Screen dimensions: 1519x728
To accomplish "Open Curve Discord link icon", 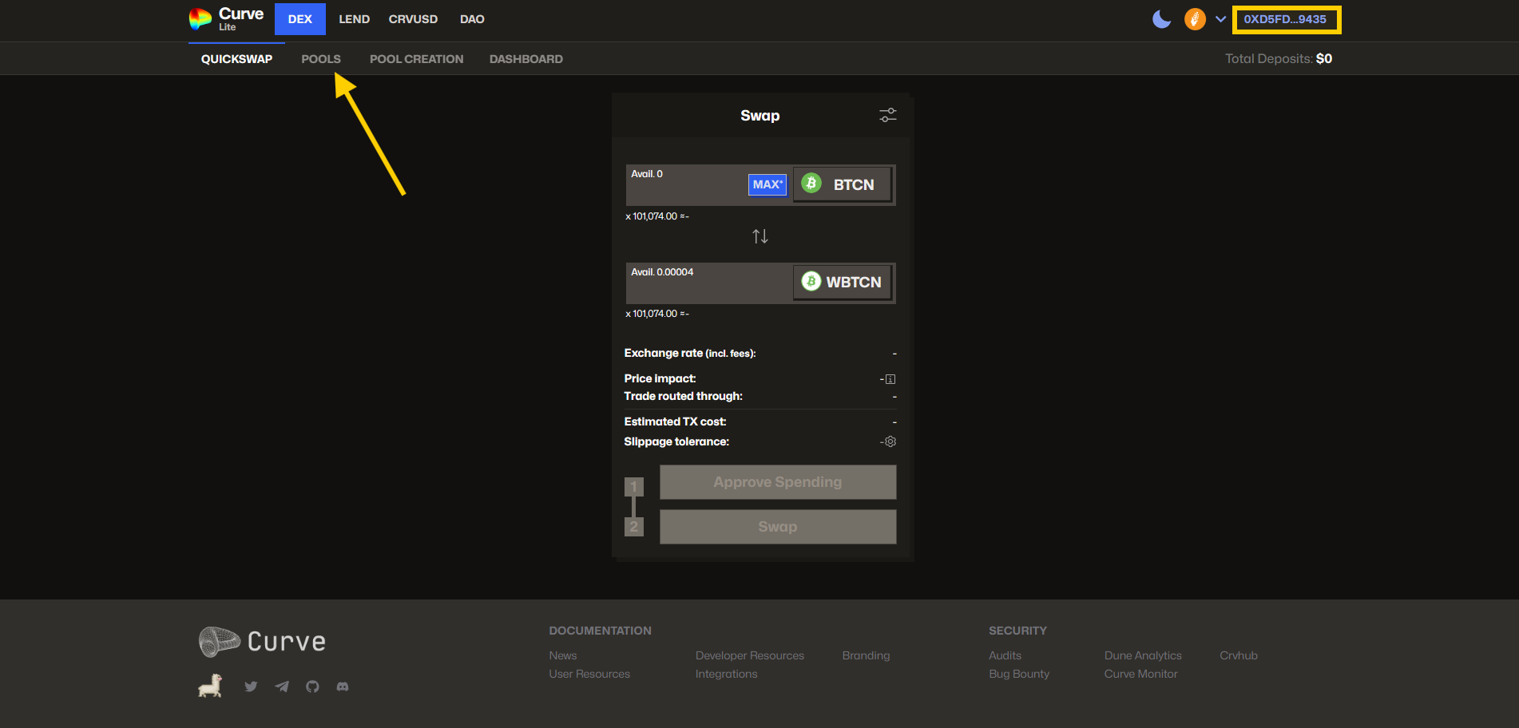I will [343, 686].
